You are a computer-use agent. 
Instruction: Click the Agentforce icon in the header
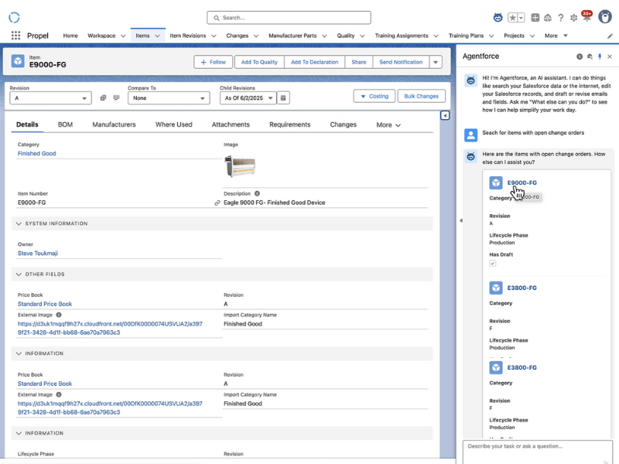pos(498,18)
